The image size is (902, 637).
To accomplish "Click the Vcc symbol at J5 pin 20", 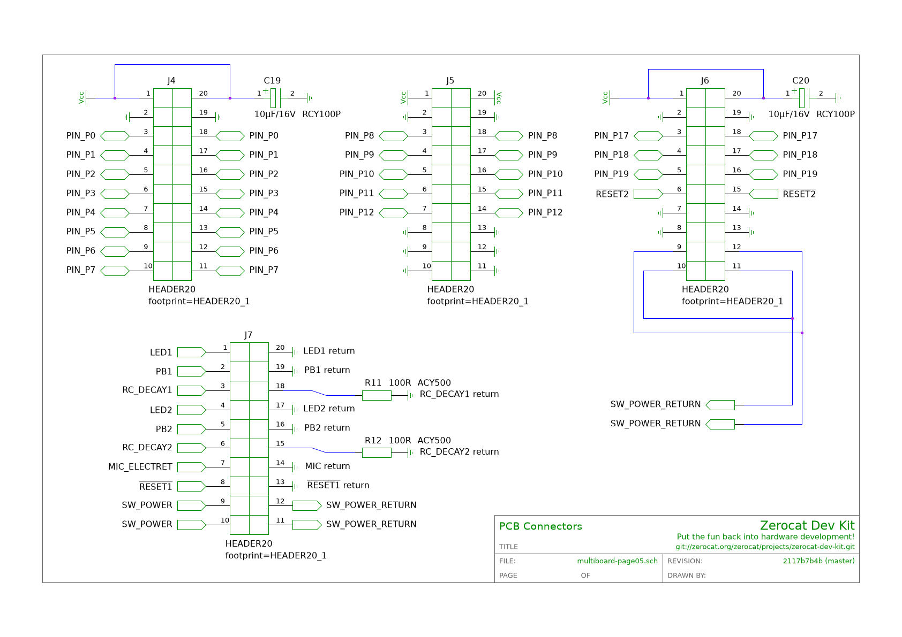I will click(498, 98).
